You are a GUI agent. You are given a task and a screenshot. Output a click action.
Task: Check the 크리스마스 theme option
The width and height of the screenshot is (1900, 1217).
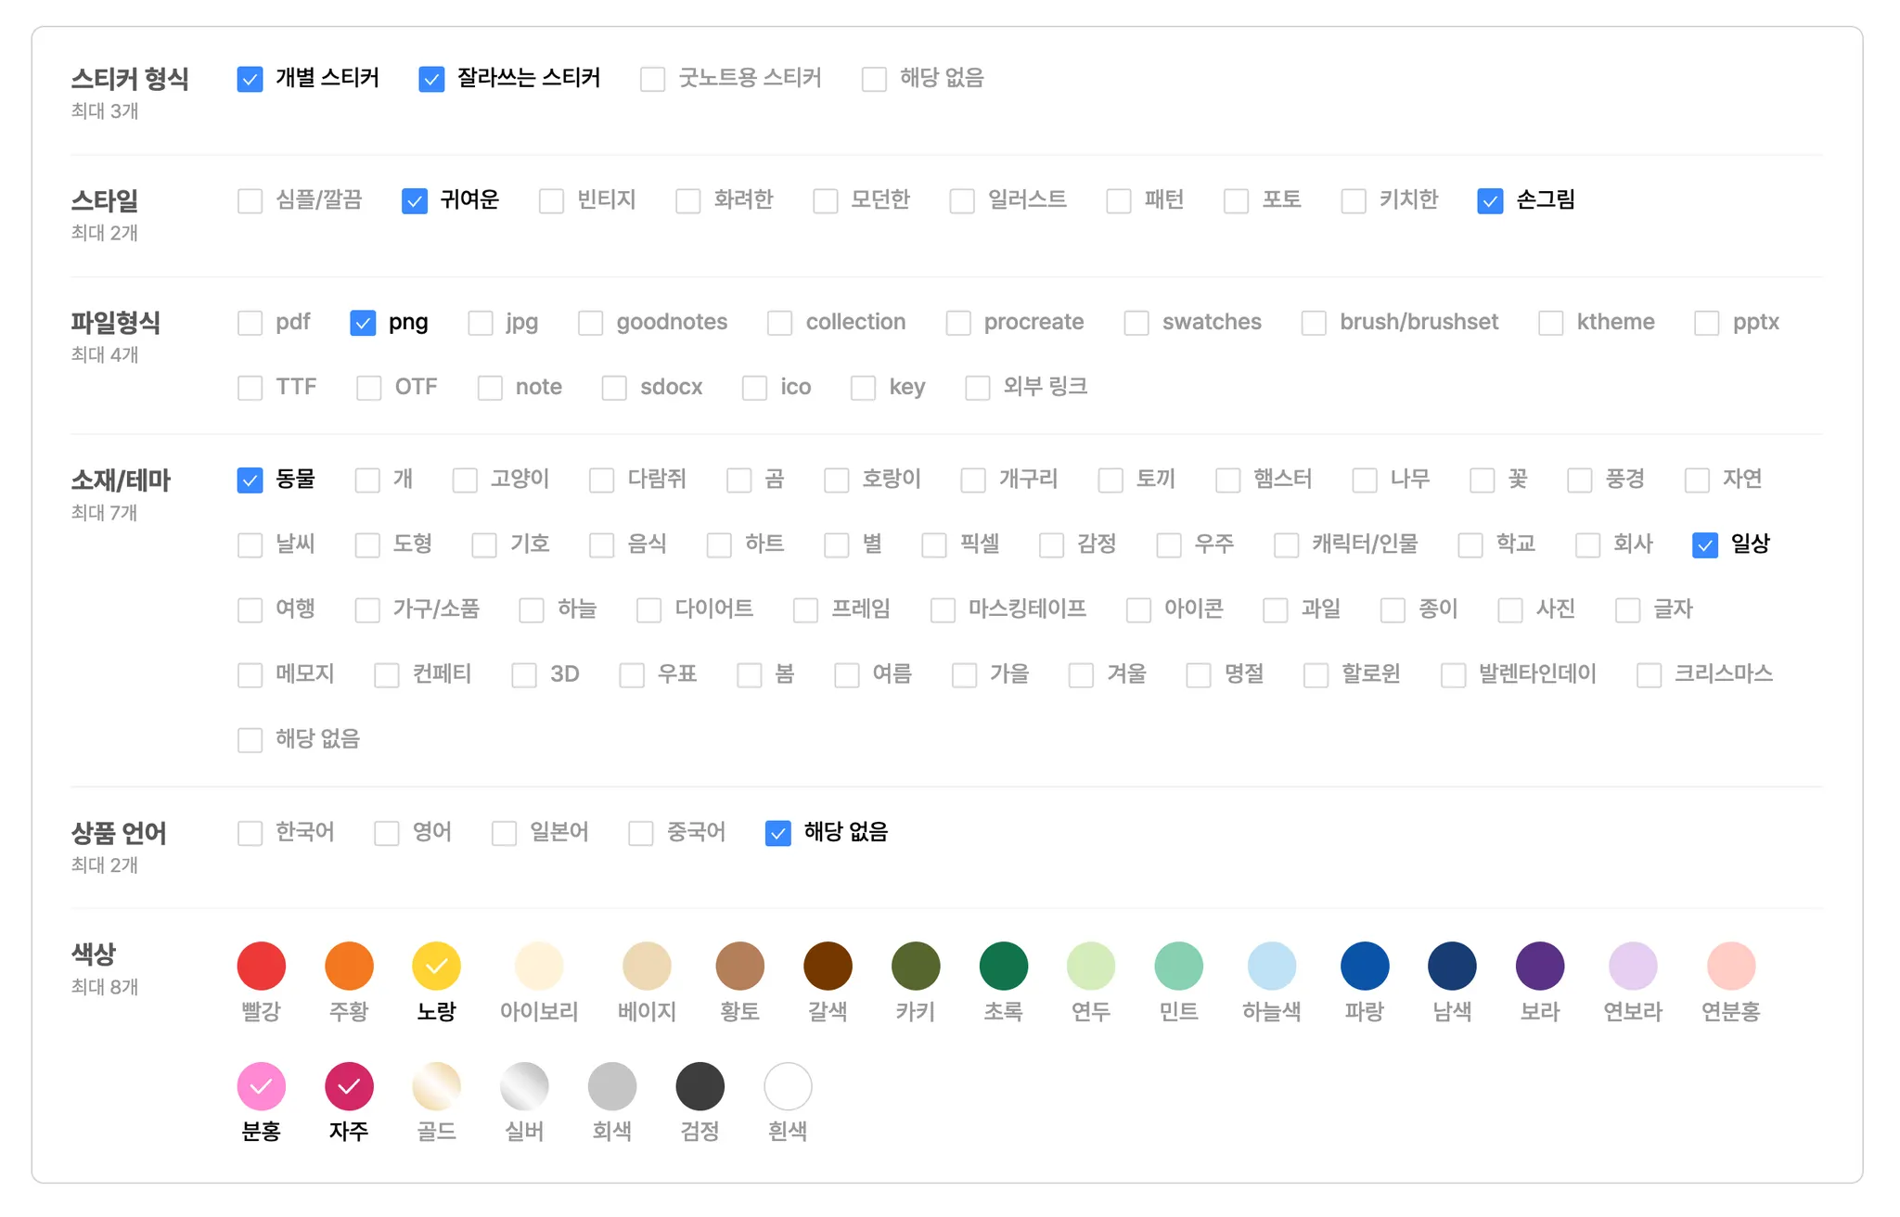coord(1649,674)
